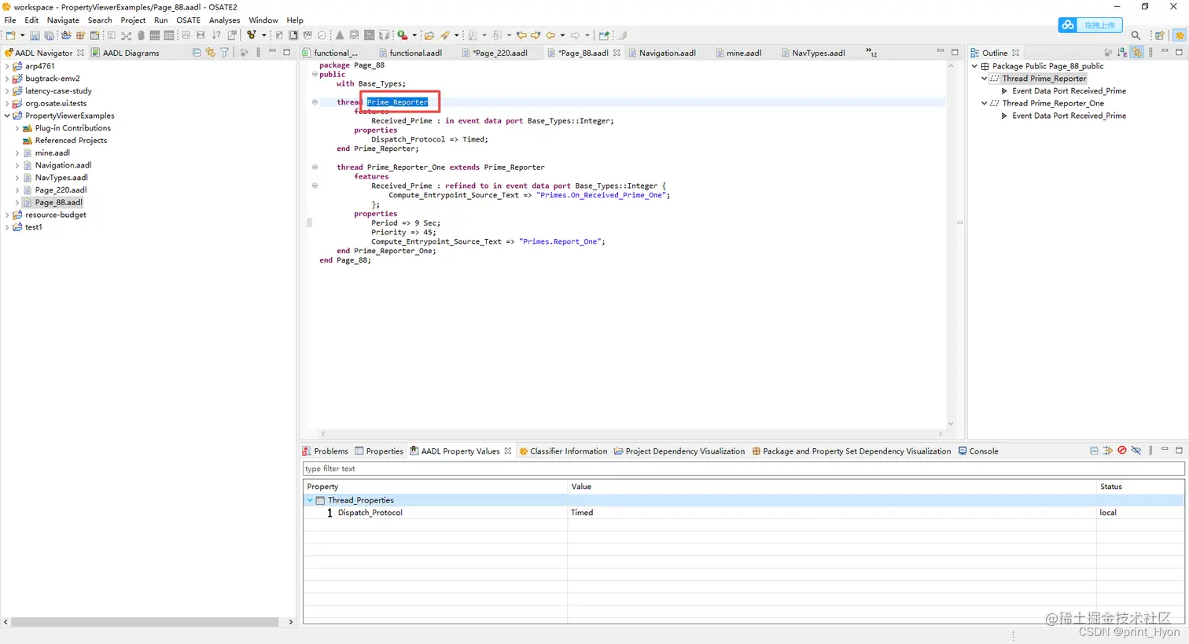Select Page_220.aadl in navigator
The width and height of the screenshot is (1189, 644).
[61, 190]
